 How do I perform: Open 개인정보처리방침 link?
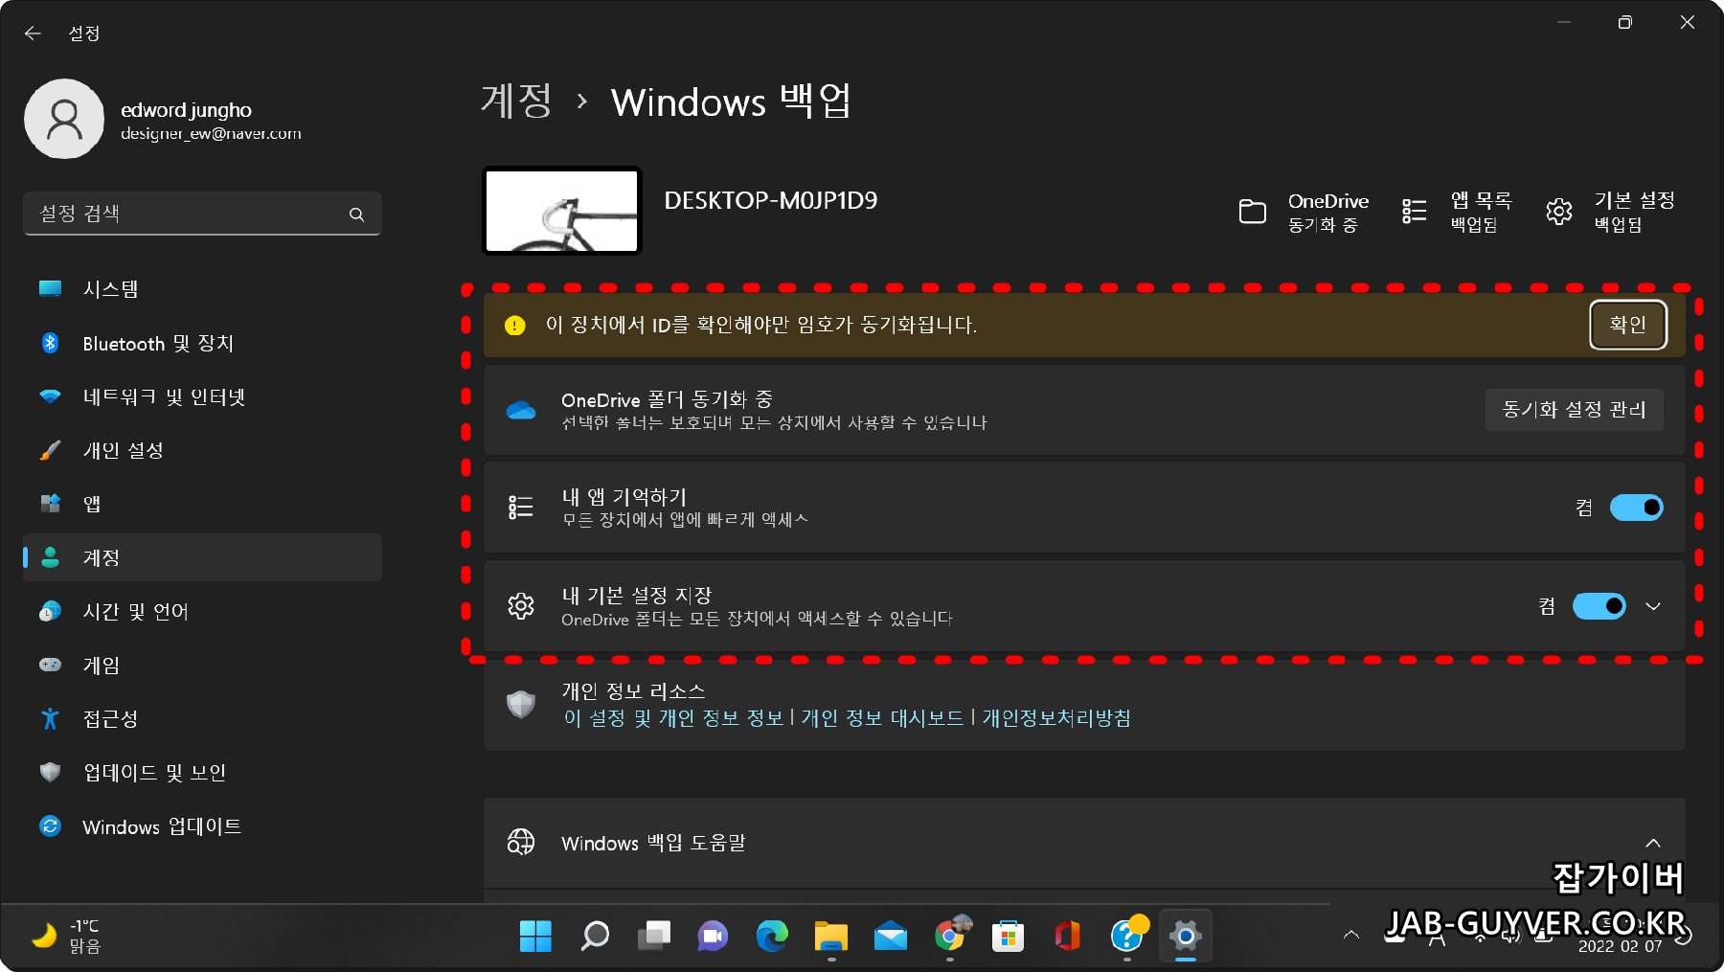tap(1056, 718)
